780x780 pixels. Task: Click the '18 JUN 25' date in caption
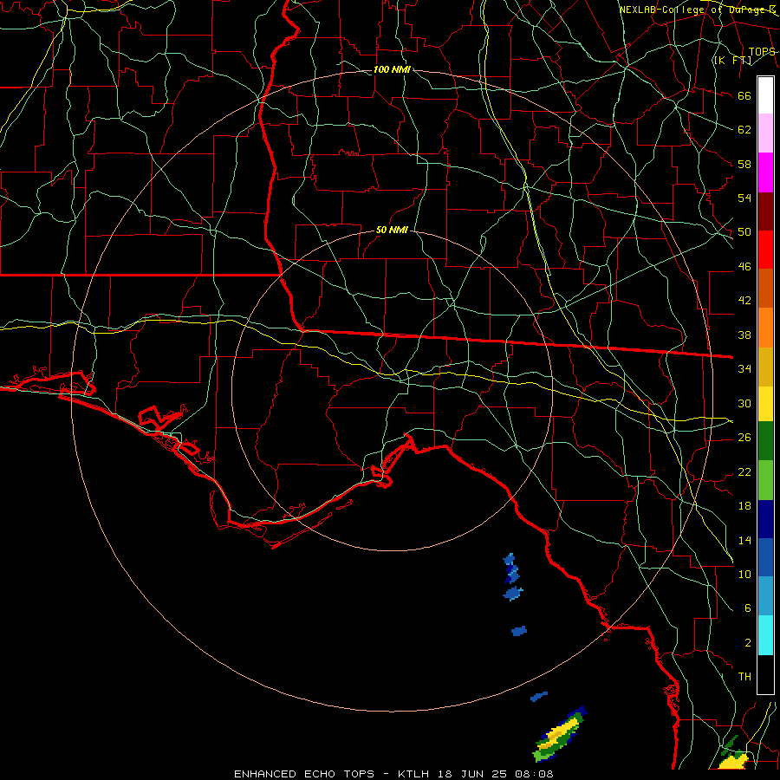pyautogui.click(x=474, y=774)
